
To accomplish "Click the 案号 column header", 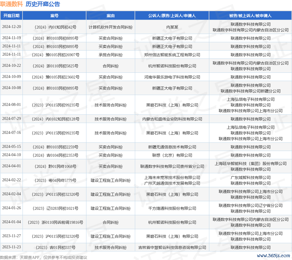I will [x=54, y=16].
